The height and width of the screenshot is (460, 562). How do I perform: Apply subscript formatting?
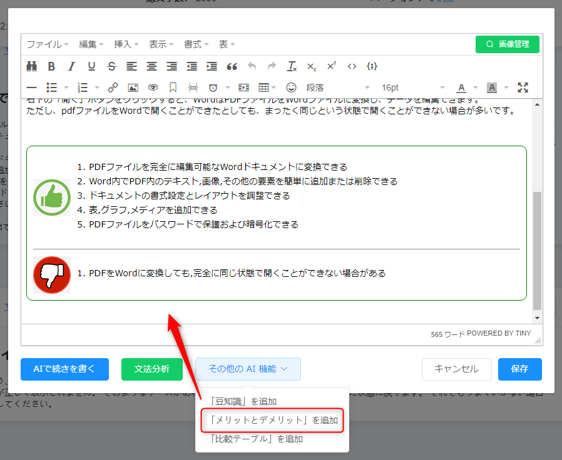[312, 67]
